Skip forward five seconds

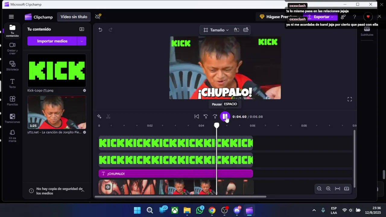tap(215, 117)
